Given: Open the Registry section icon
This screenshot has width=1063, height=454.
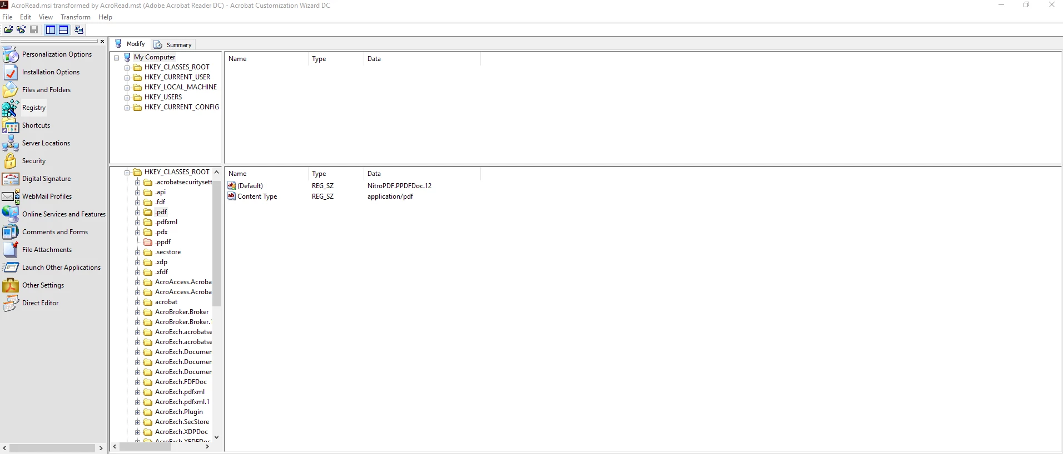Looking at the screenshot, I should pyautogui.click(x=11, y=108).
